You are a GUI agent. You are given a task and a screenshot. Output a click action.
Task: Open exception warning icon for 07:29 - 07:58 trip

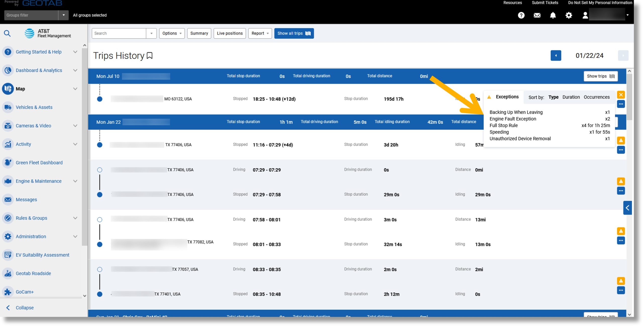click(621, 181)
